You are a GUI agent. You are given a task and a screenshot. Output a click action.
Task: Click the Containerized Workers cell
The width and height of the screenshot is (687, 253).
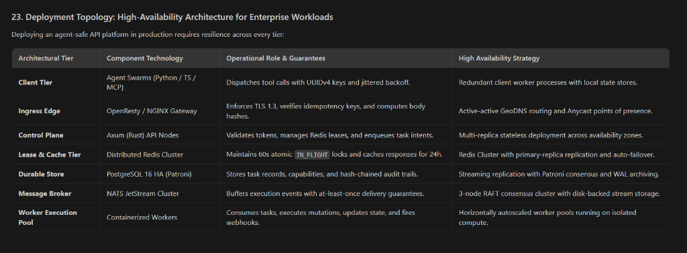(x=142, y=217)
